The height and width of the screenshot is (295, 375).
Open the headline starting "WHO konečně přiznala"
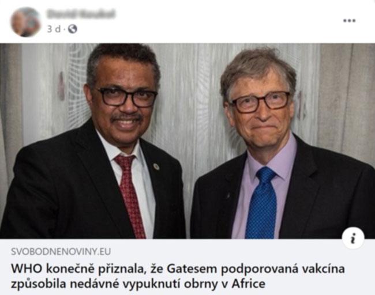coord(178,276)
